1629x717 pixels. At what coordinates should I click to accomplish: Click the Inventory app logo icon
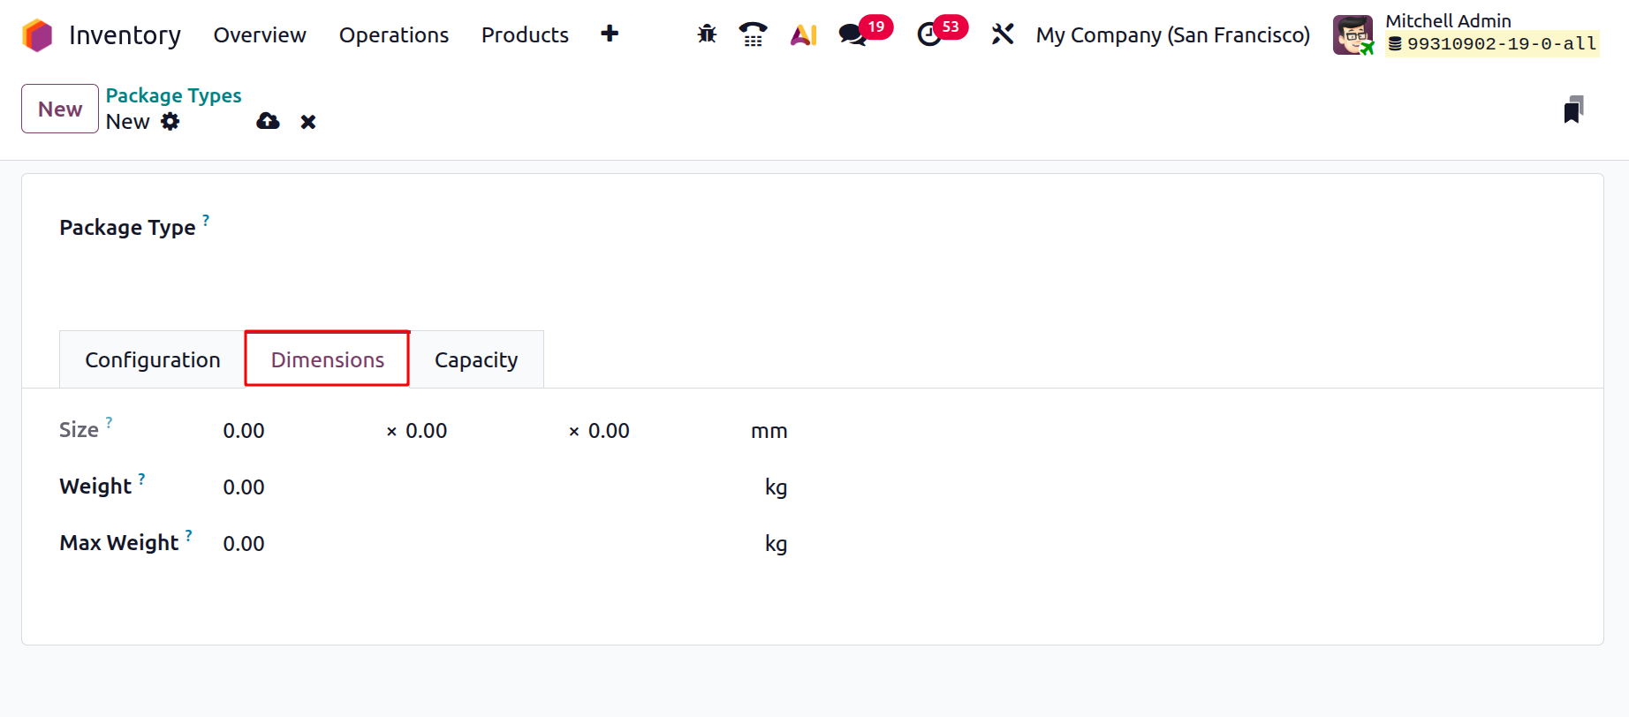37,35
